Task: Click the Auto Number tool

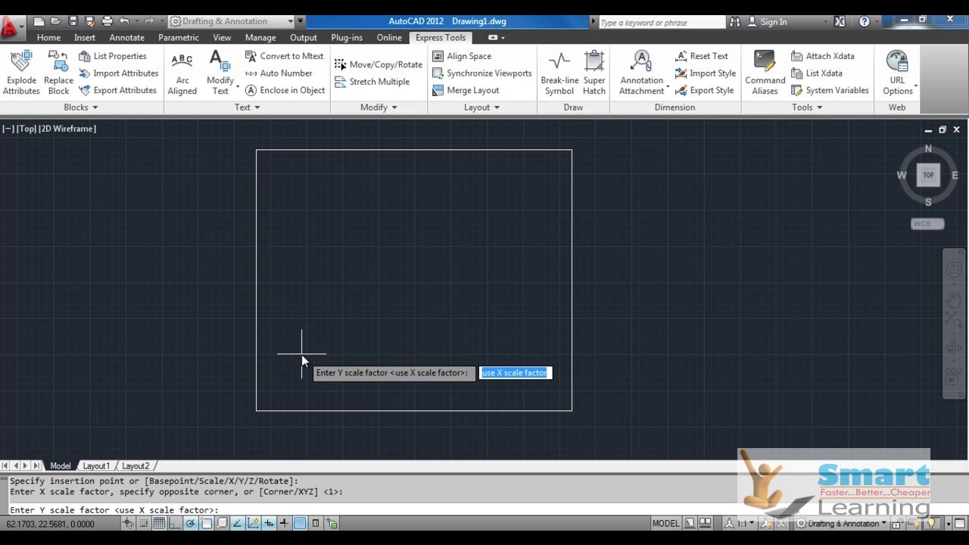Action: click(278, 73)
